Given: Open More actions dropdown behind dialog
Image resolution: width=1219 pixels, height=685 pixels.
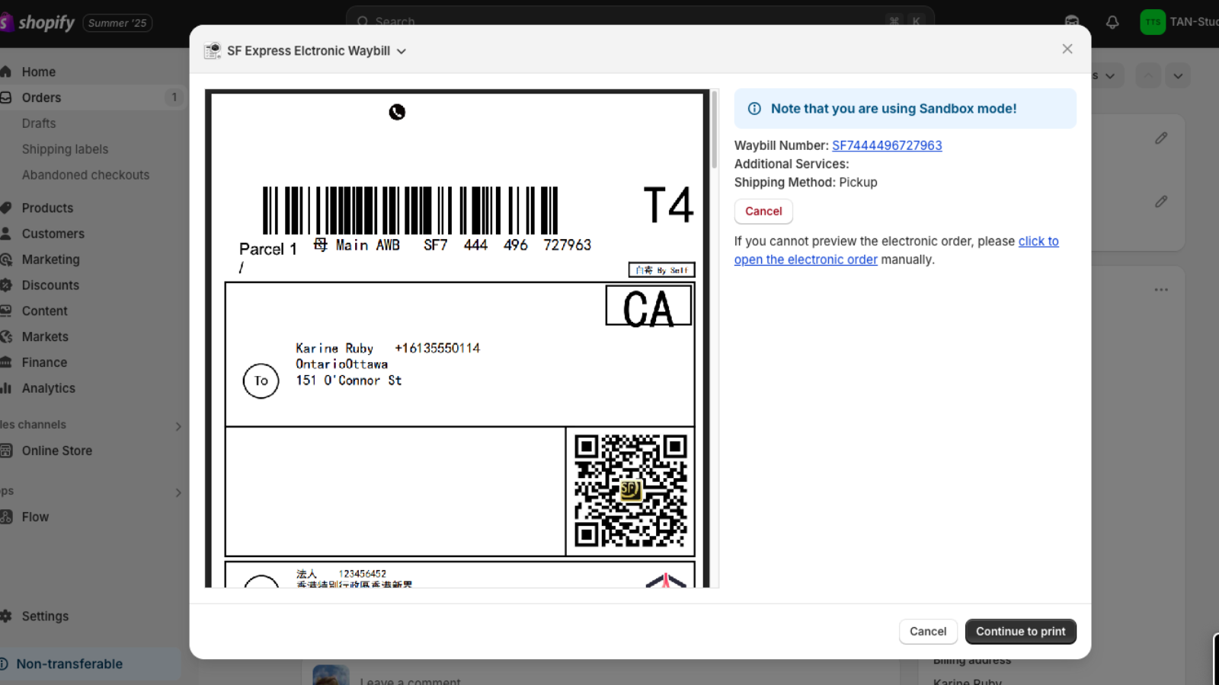Looking at the screenshot, I should coord(1105,75).
